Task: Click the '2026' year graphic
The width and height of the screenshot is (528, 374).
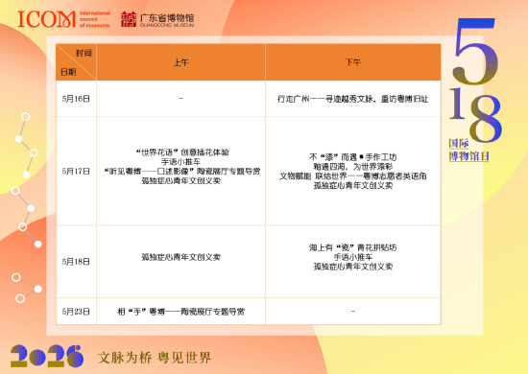Action: [47, 356]
